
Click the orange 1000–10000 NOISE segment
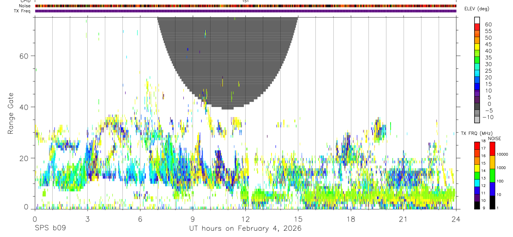(492, 162)
